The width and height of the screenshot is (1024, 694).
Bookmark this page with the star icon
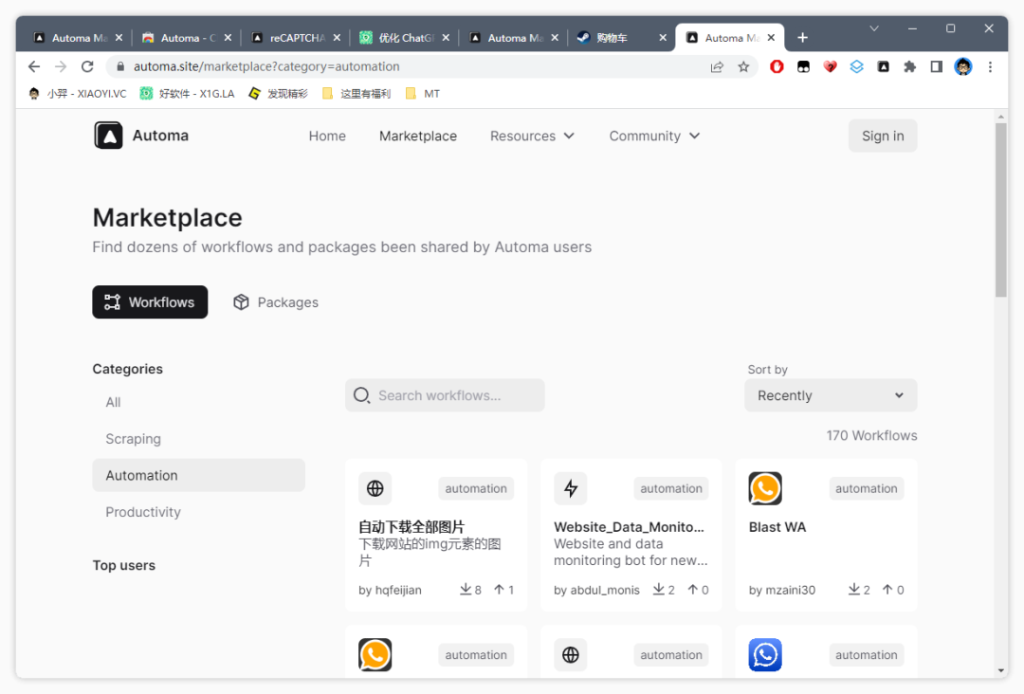pyautogui.click(x=743, y=66)
